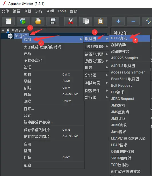Choose FTP请求 entry

pos(130,92)
